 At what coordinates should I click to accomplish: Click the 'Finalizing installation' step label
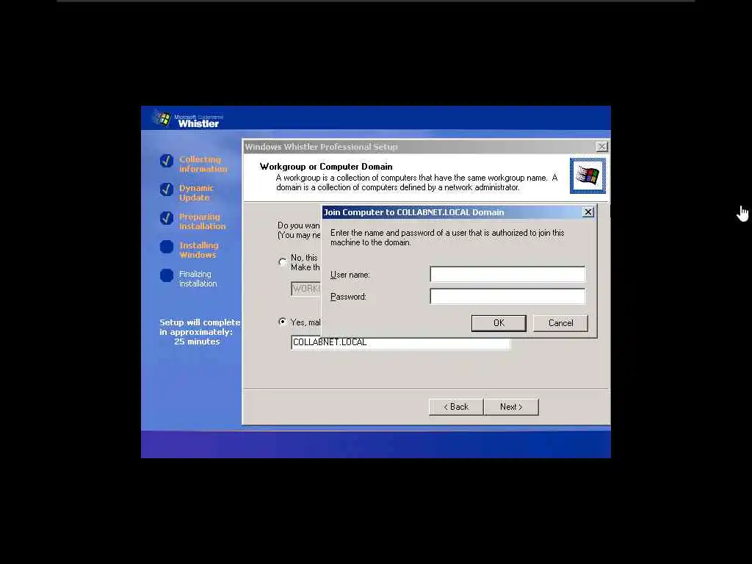click(198, 278)
